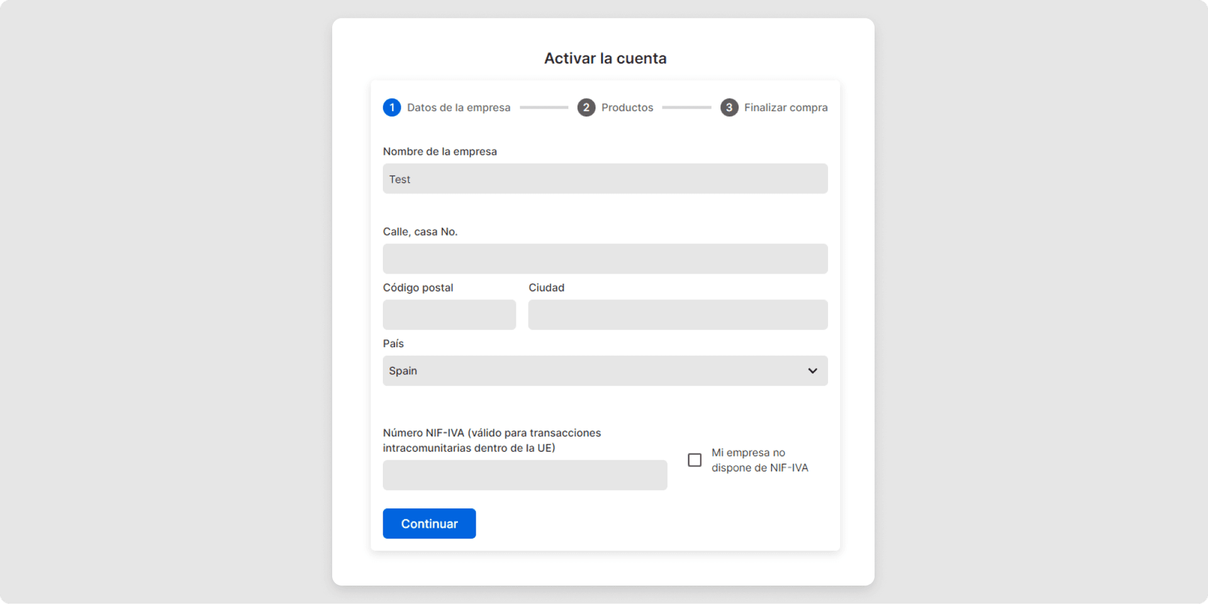1208x605 pixels.
Task: Click the 'Activar la cuenta' heading
Action: [x=605, y=58]
